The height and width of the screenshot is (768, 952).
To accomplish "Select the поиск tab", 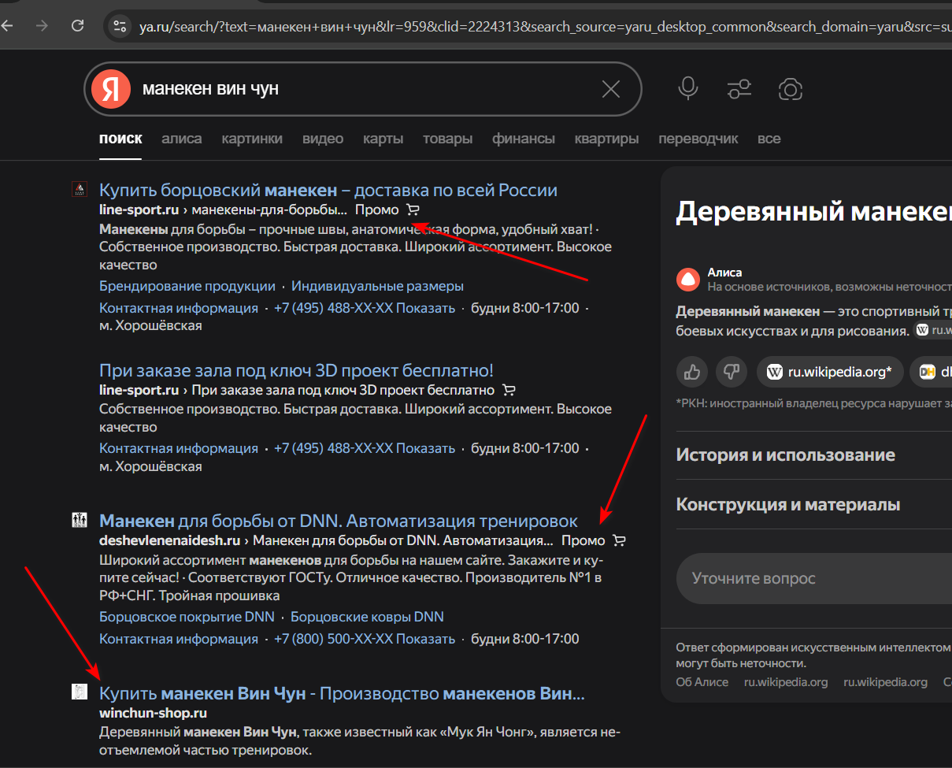I will click(120, 139).
